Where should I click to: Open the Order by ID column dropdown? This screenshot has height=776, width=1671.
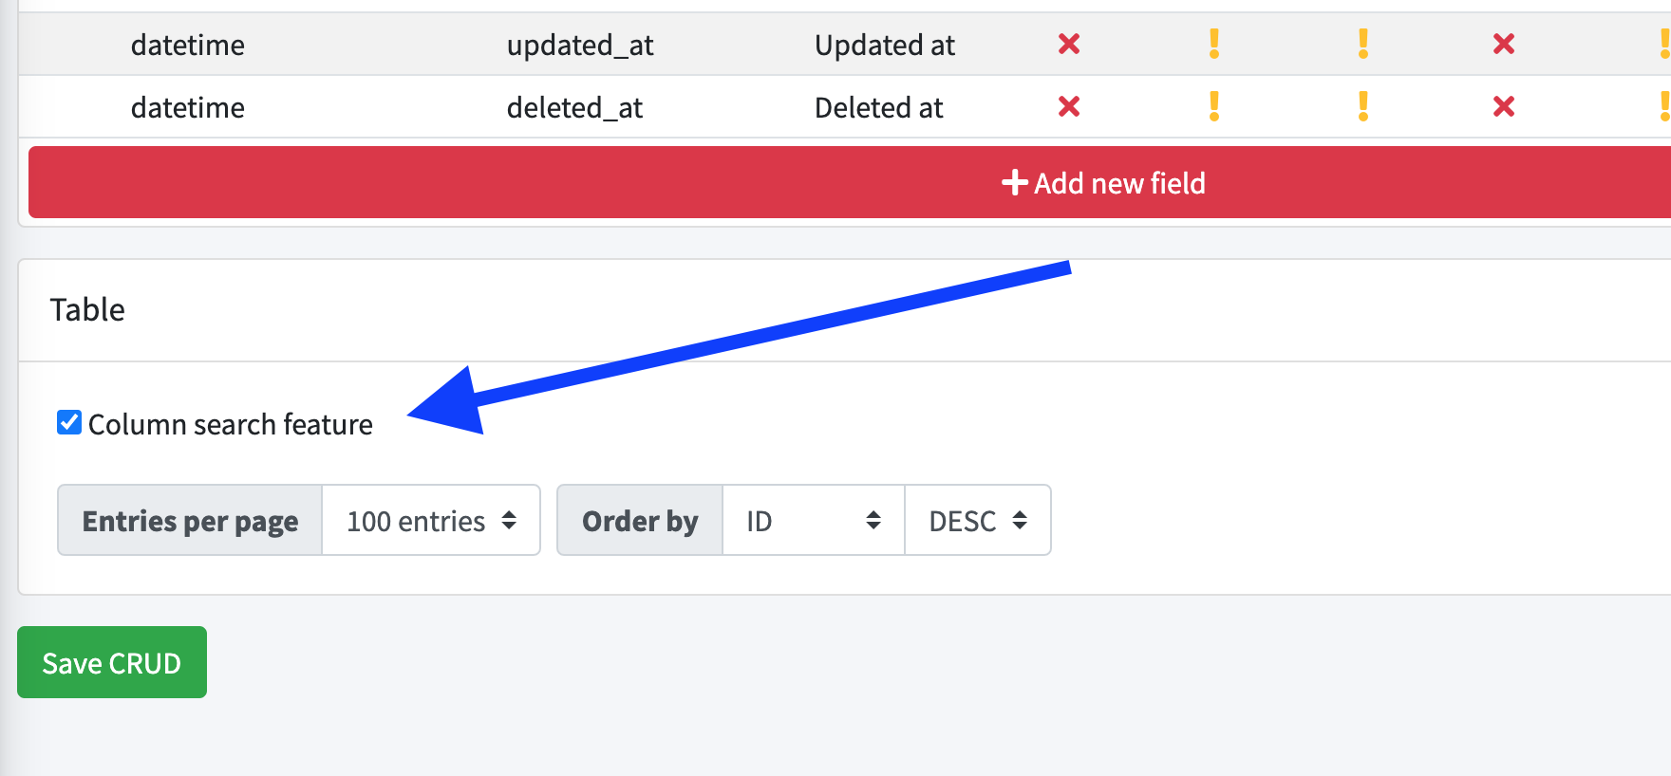click(814, 520)
